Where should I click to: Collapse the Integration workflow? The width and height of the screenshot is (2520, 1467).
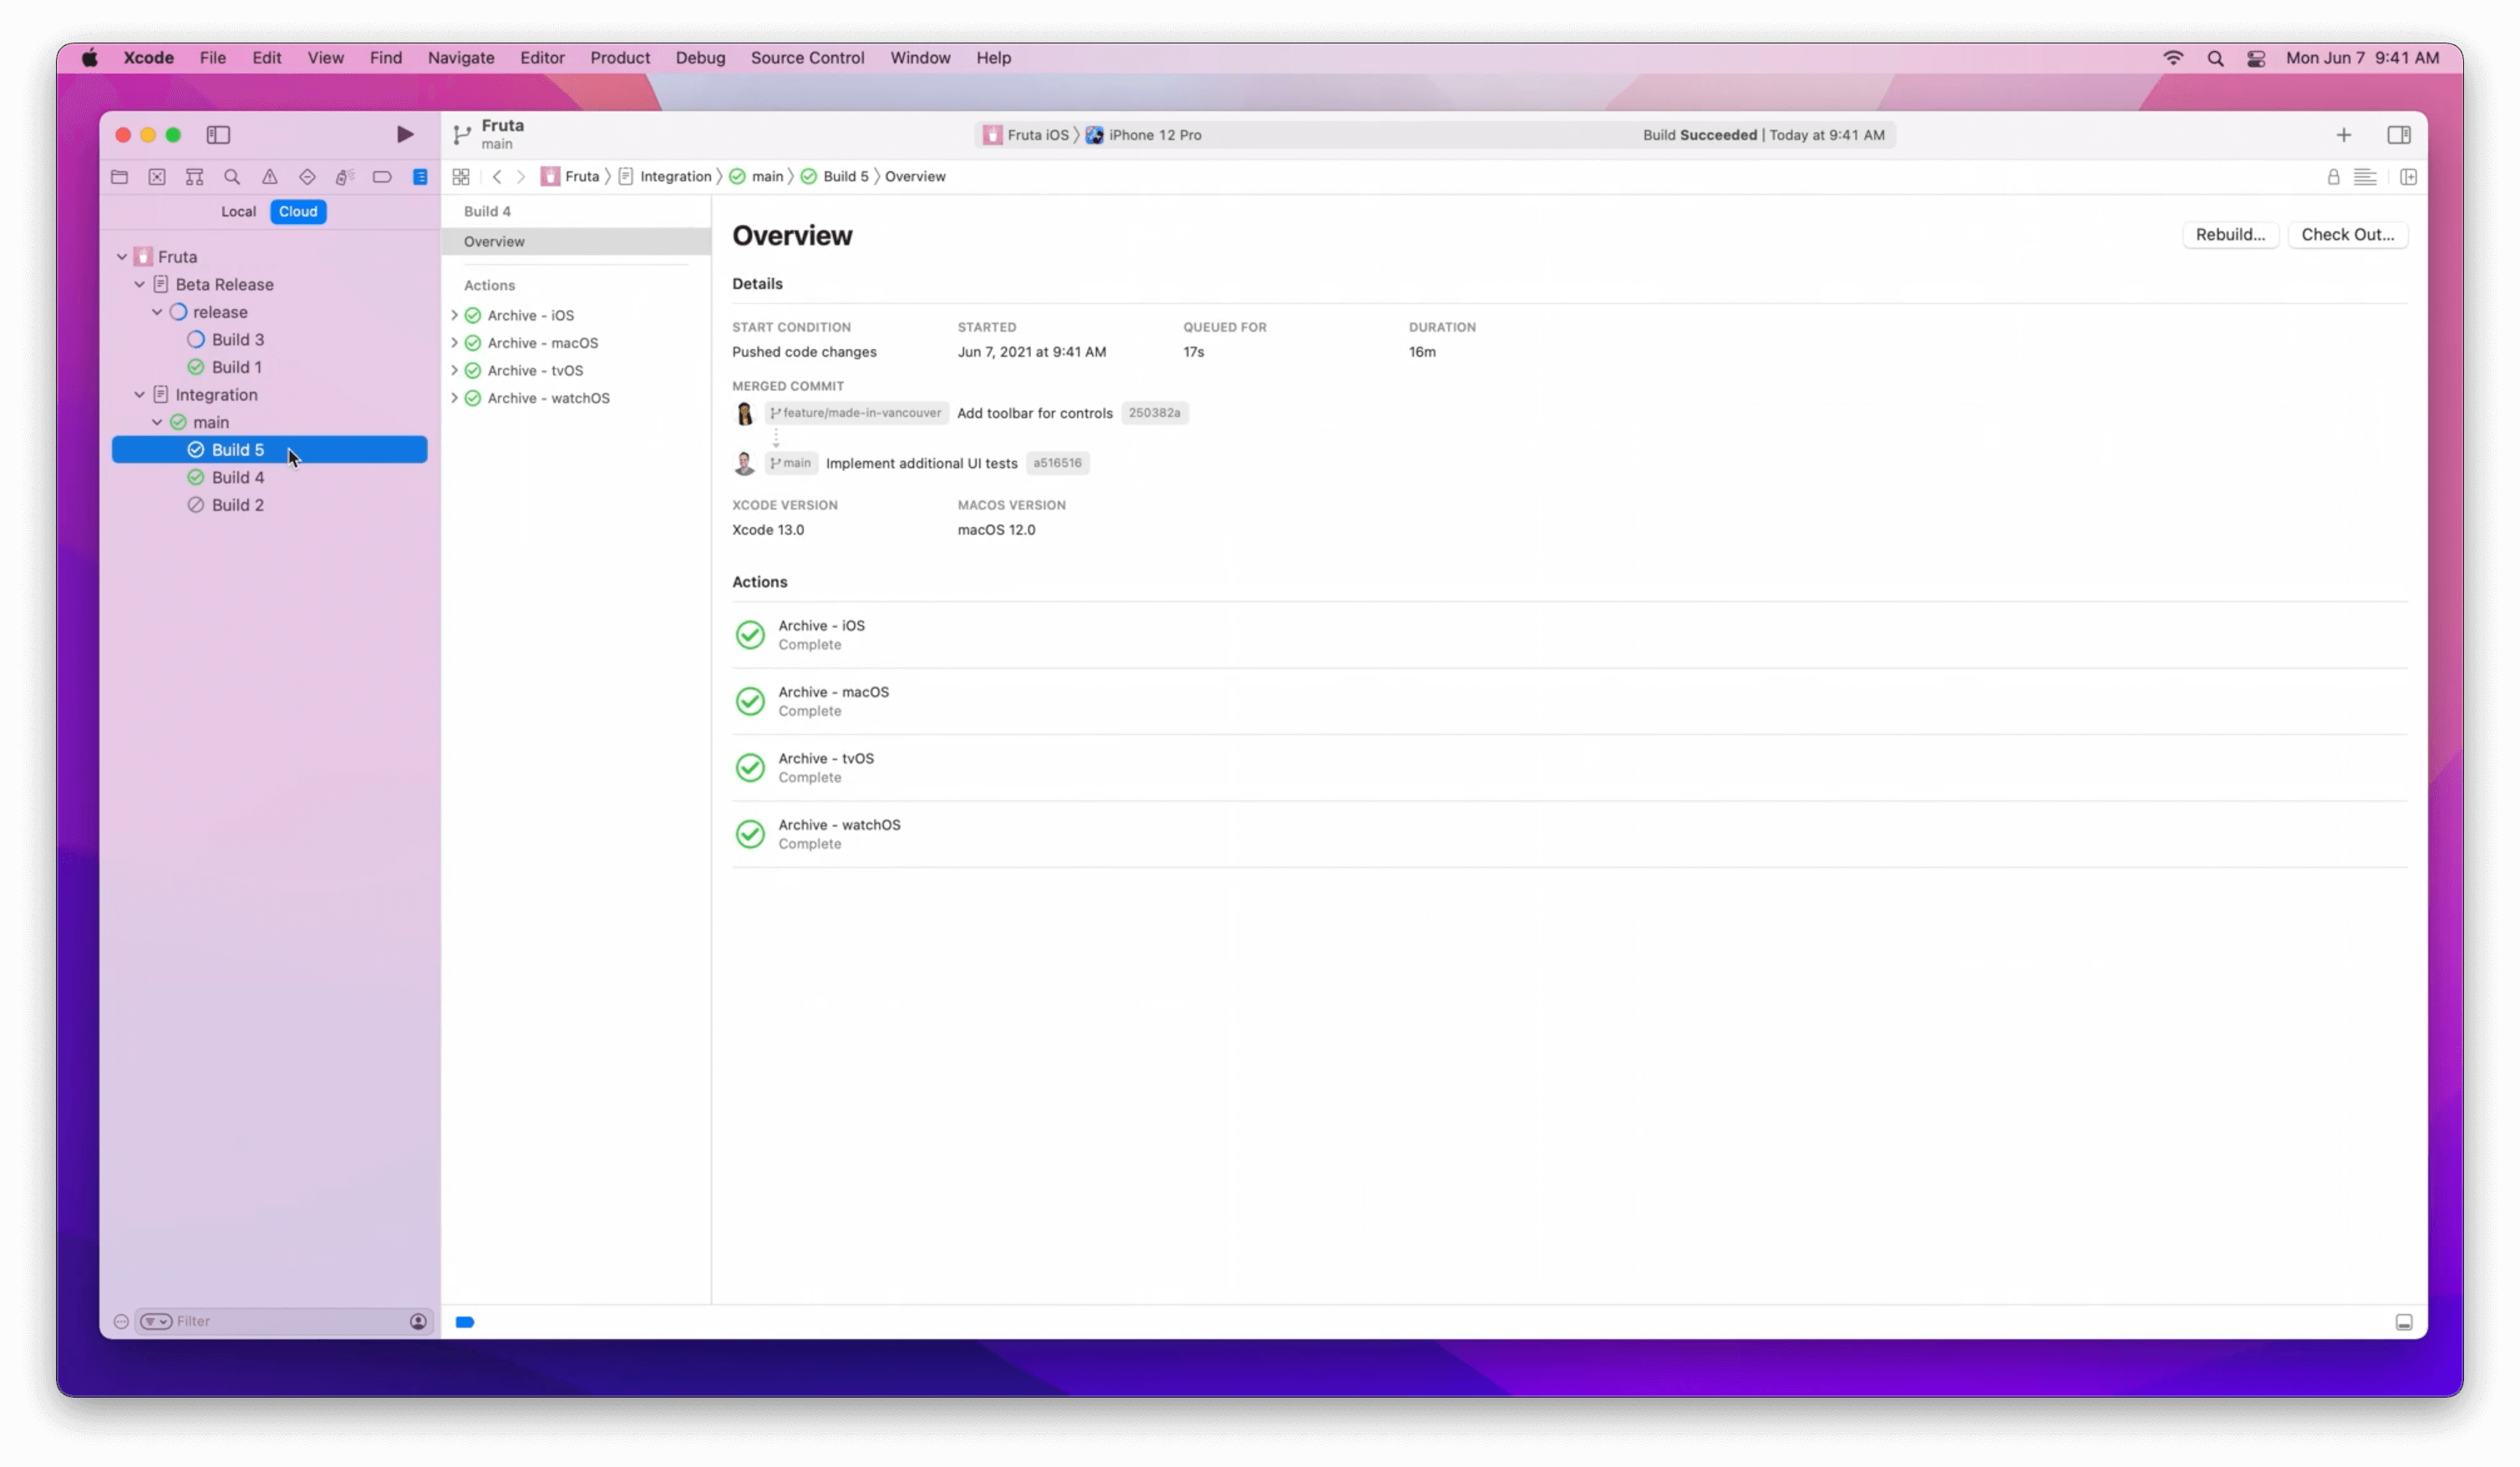point(140,395)
